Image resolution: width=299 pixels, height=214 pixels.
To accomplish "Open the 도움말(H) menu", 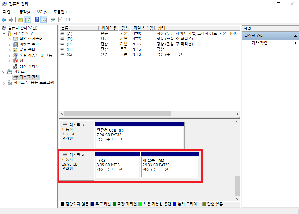I will point(61,12).
